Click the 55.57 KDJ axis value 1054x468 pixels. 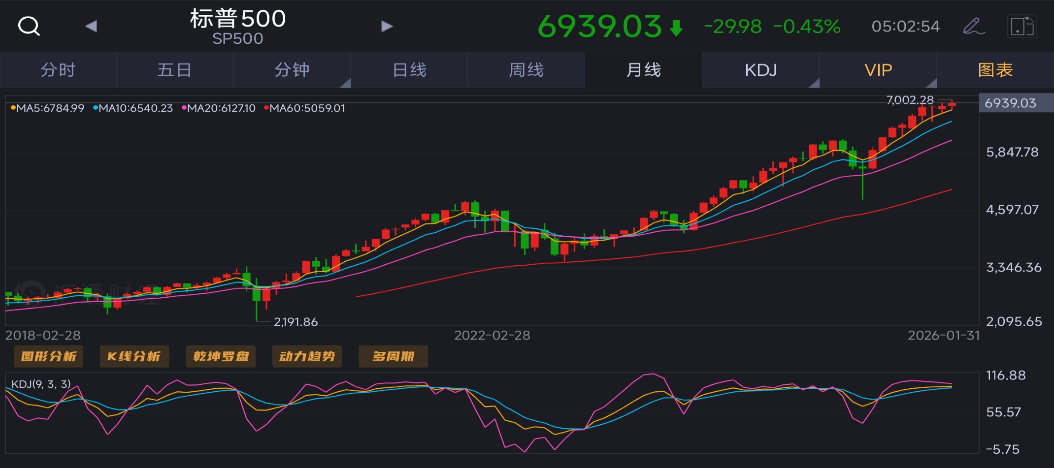pos(1003,412)
